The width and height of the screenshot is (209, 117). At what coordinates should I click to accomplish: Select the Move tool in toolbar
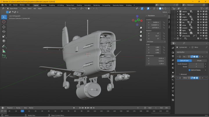4,27
